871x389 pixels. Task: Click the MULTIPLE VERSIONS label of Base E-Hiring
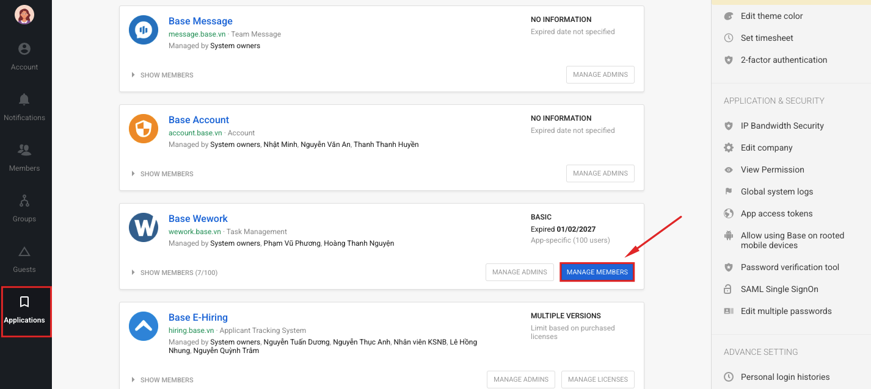point(566,316)
